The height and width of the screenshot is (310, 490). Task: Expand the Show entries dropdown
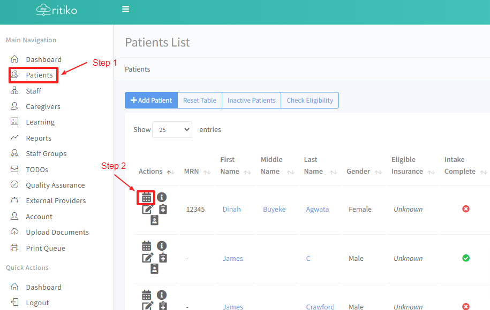click(172, 130)
